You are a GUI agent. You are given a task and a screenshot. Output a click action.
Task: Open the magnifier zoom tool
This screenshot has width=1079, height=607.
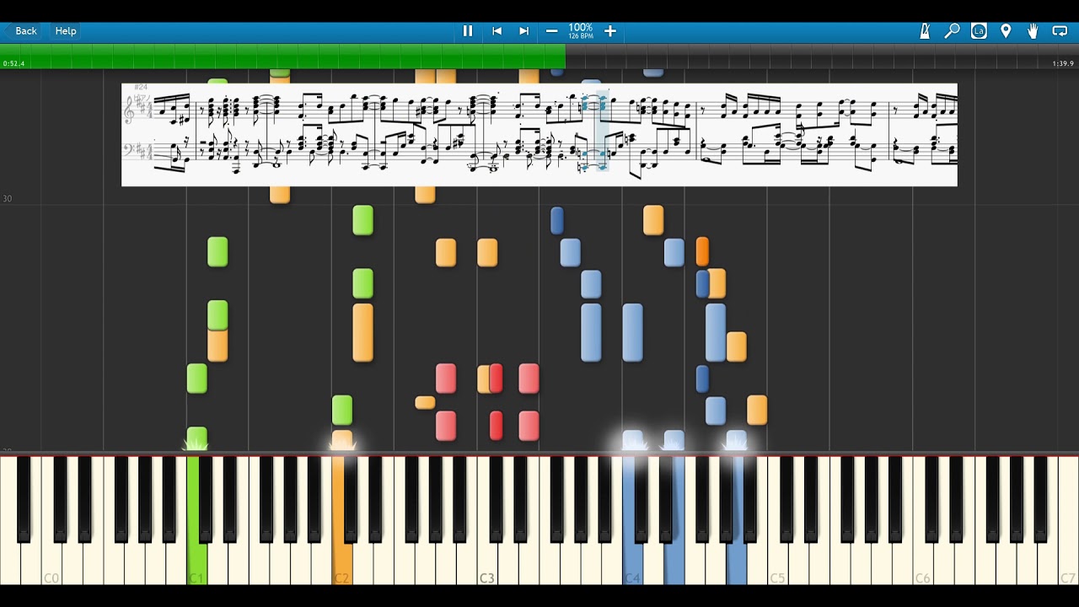(x=952, y=31)
